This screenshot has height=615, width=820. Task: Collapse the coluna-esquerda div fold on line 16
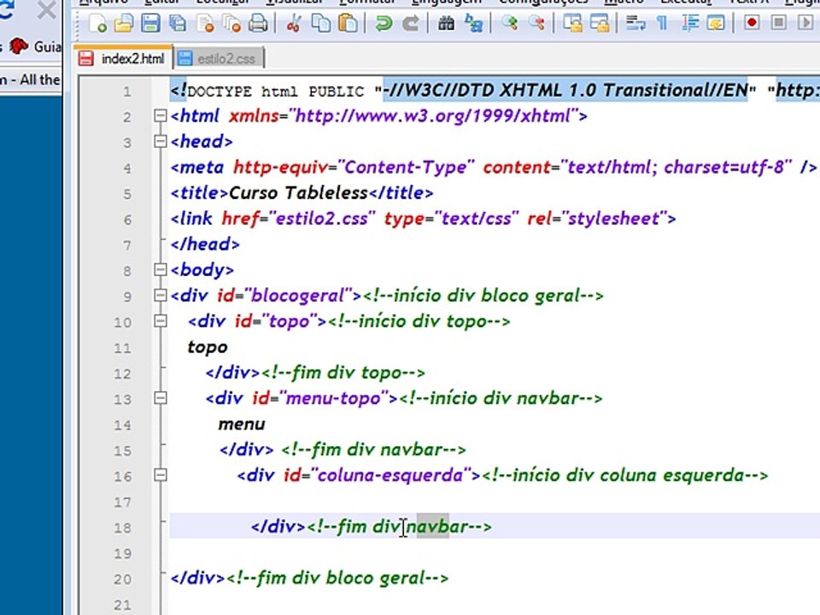[161, 476]
